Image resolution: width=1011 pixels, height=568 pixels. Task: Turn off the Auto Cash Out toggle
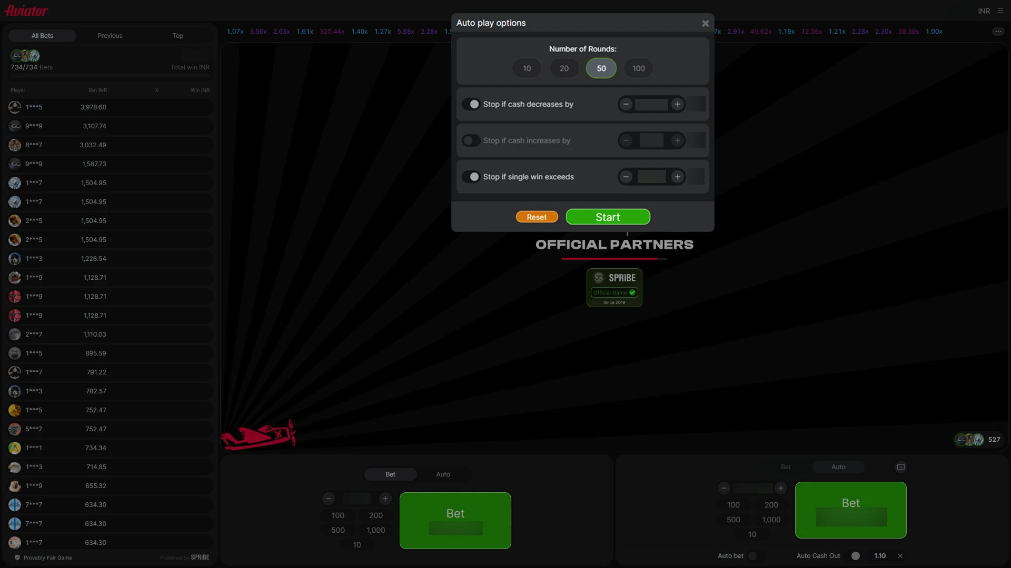pos(855,555)
